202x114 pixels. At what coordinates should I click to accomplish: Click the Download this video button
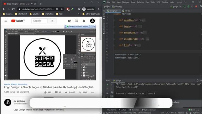click(x=78, y=26)
